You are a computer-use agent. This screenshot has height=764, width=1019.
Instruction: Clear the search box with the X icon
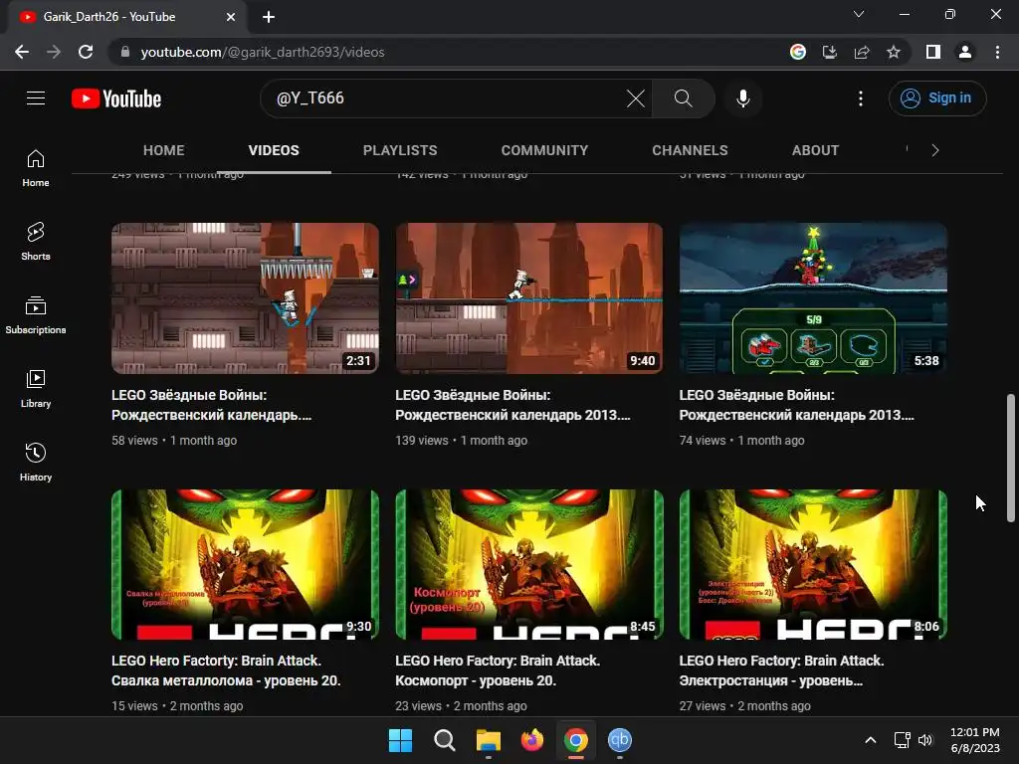pyautogui.click(x=636, y=98)
